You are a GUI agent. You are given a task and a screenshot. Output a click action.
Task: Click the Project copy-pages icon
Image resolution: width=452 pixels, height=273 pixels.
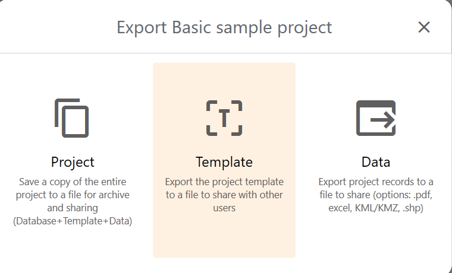72,118
